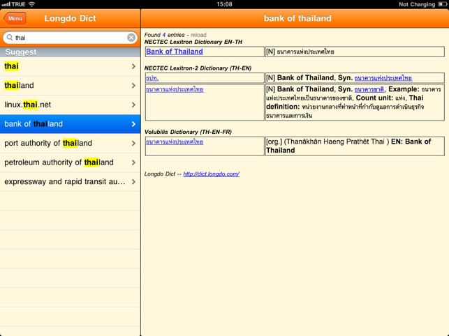Image resolution: width=449 pixels, height=336 pixels.
Task: Open chevron on 'petroleum authority of thailand' row
Action: 133,162
